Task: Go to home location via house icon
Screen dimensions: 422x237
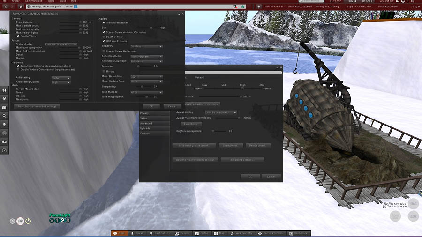Action: click(21, 7)
